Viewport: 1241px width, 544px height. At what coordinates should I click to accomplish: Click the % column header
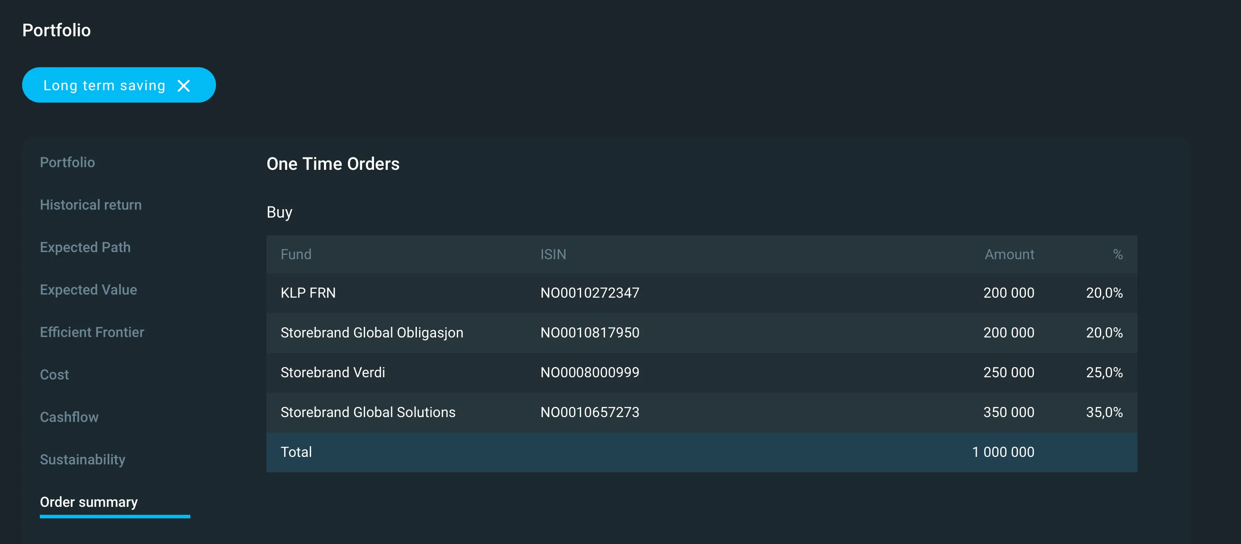coord(1118,254)
